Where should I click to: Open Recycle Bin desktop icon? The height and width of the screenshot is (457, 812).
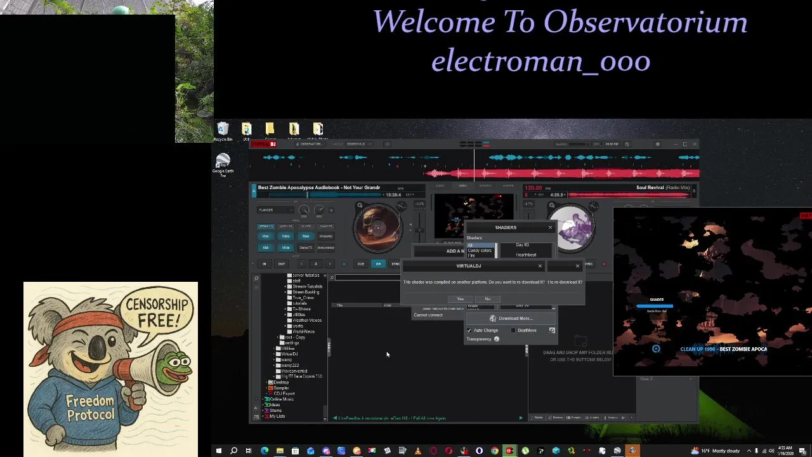tap(223, 132)
